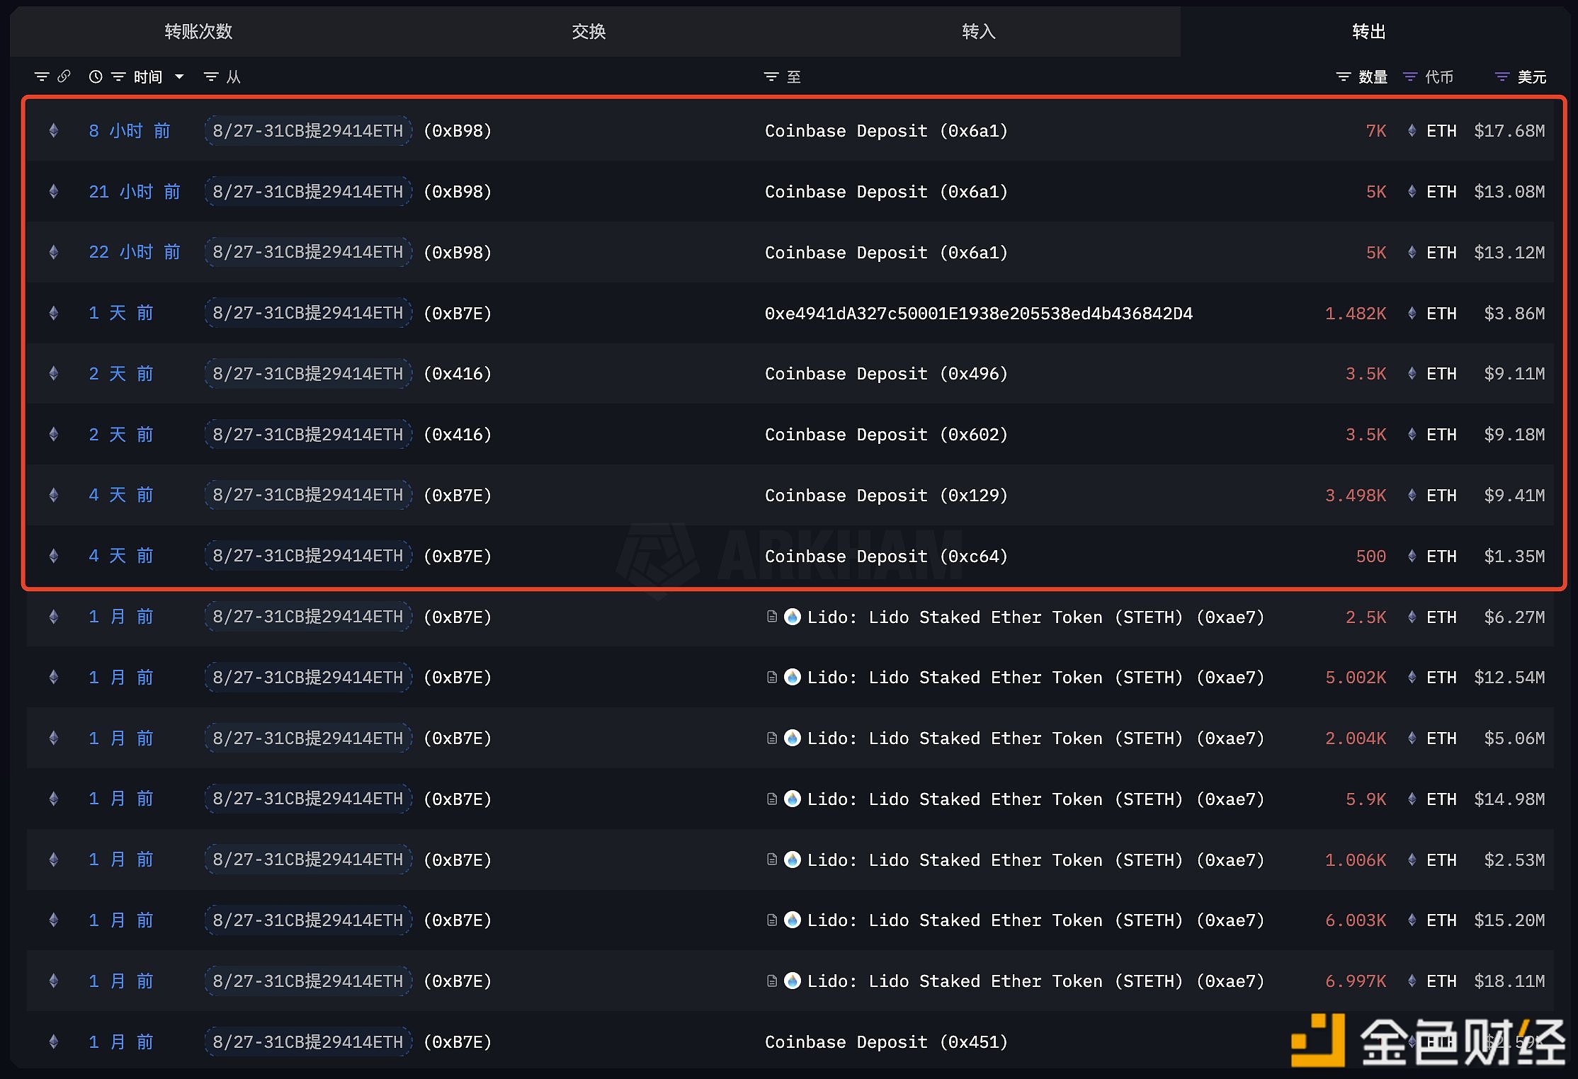
Task: Open the 8 小时 前 transaction time link
Action: (130, 131)
